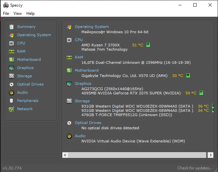218x172 pixels.
Task: Open the CPU label in sidebar
Action: tap(21, 43)
